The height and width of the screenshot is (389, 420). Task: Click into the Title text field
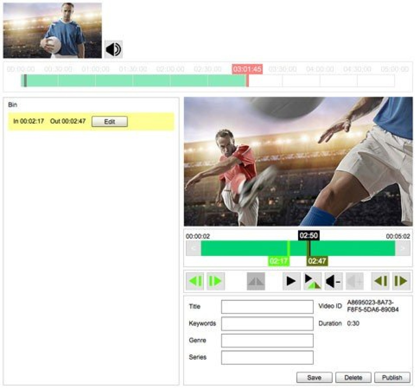click(x=267, y=307)
